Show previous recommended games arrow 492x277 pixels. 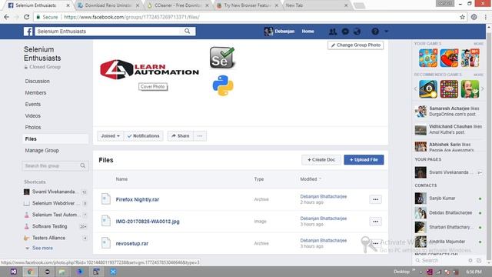click(x=415, y=89)
